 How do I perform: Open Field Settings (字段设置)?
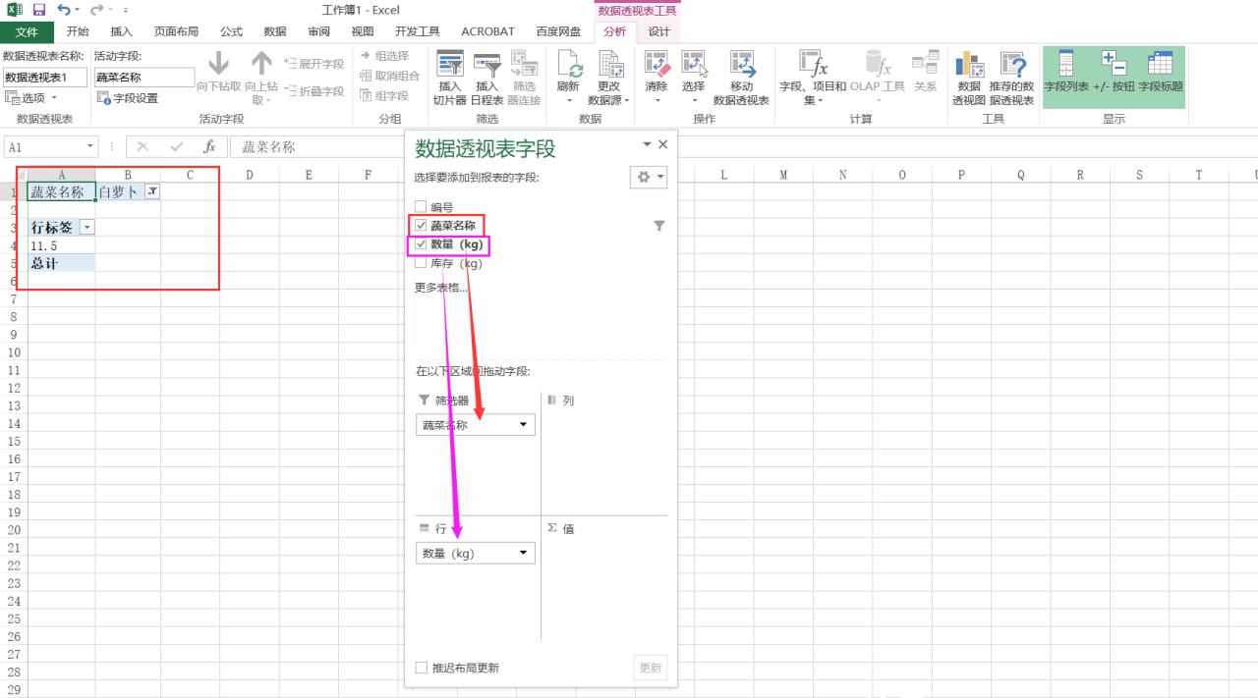pos(127,98)
